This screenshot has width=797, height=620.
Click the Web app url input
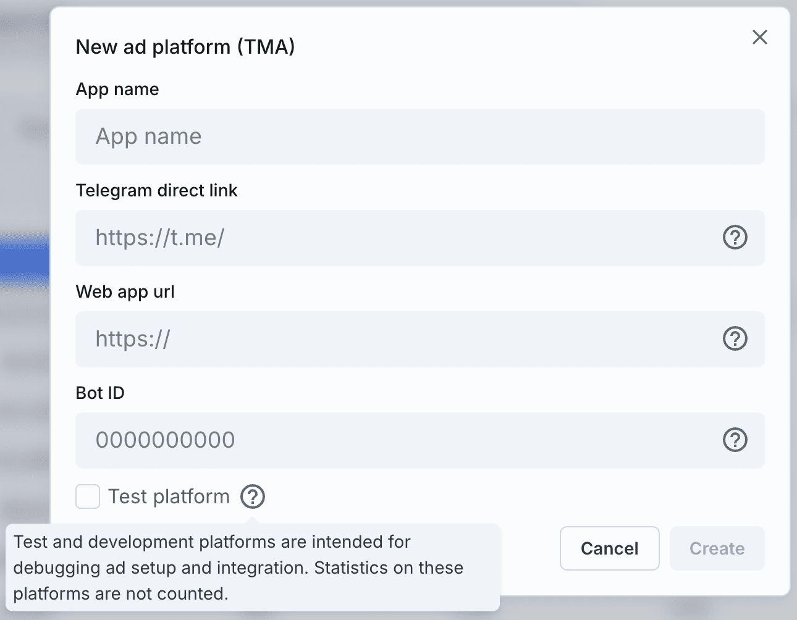420,339
